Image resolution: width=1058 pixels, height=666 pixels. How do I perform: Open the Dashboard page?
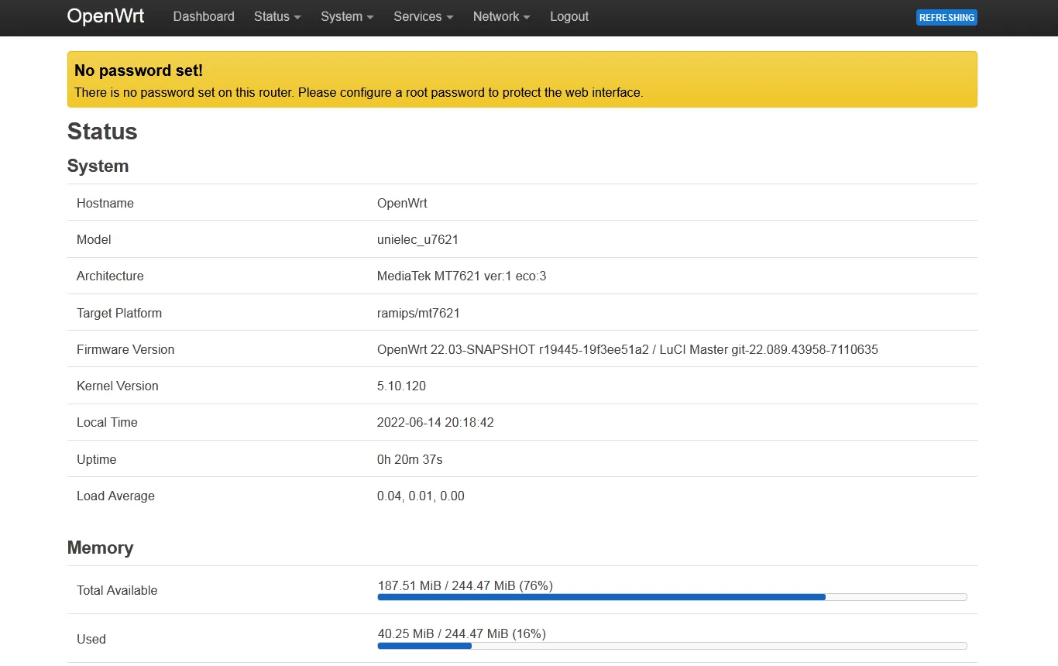(x=204, y=16)
